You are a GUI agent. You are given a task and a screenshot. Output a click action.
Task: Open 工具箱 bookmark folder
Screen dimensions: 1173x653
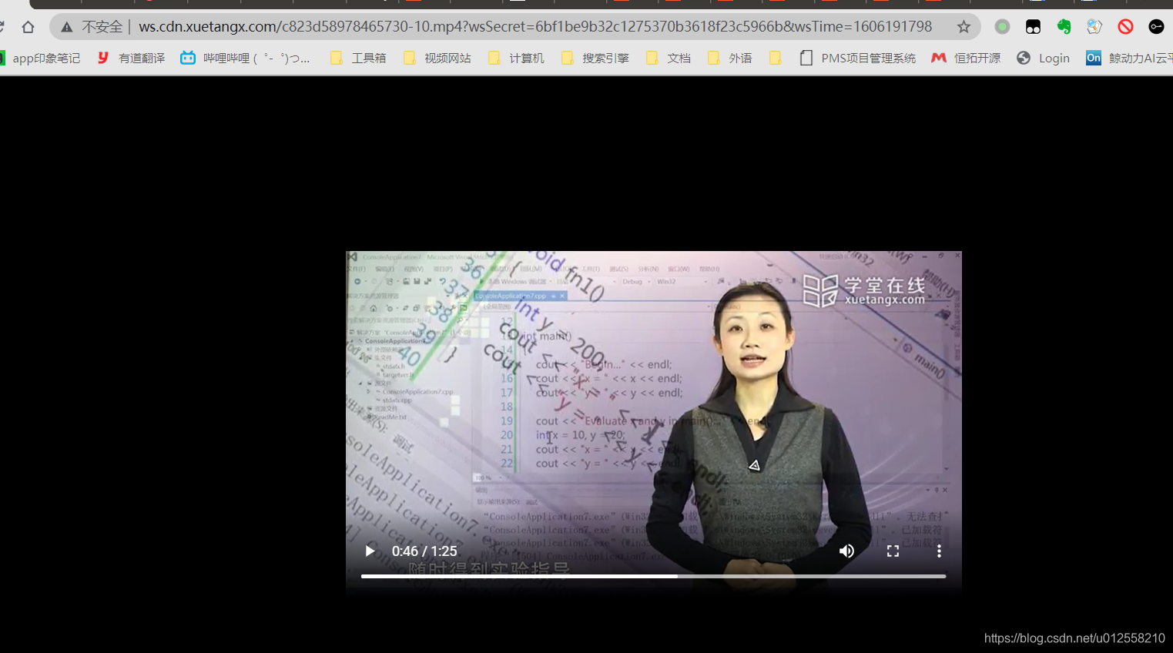click(358, 58)
